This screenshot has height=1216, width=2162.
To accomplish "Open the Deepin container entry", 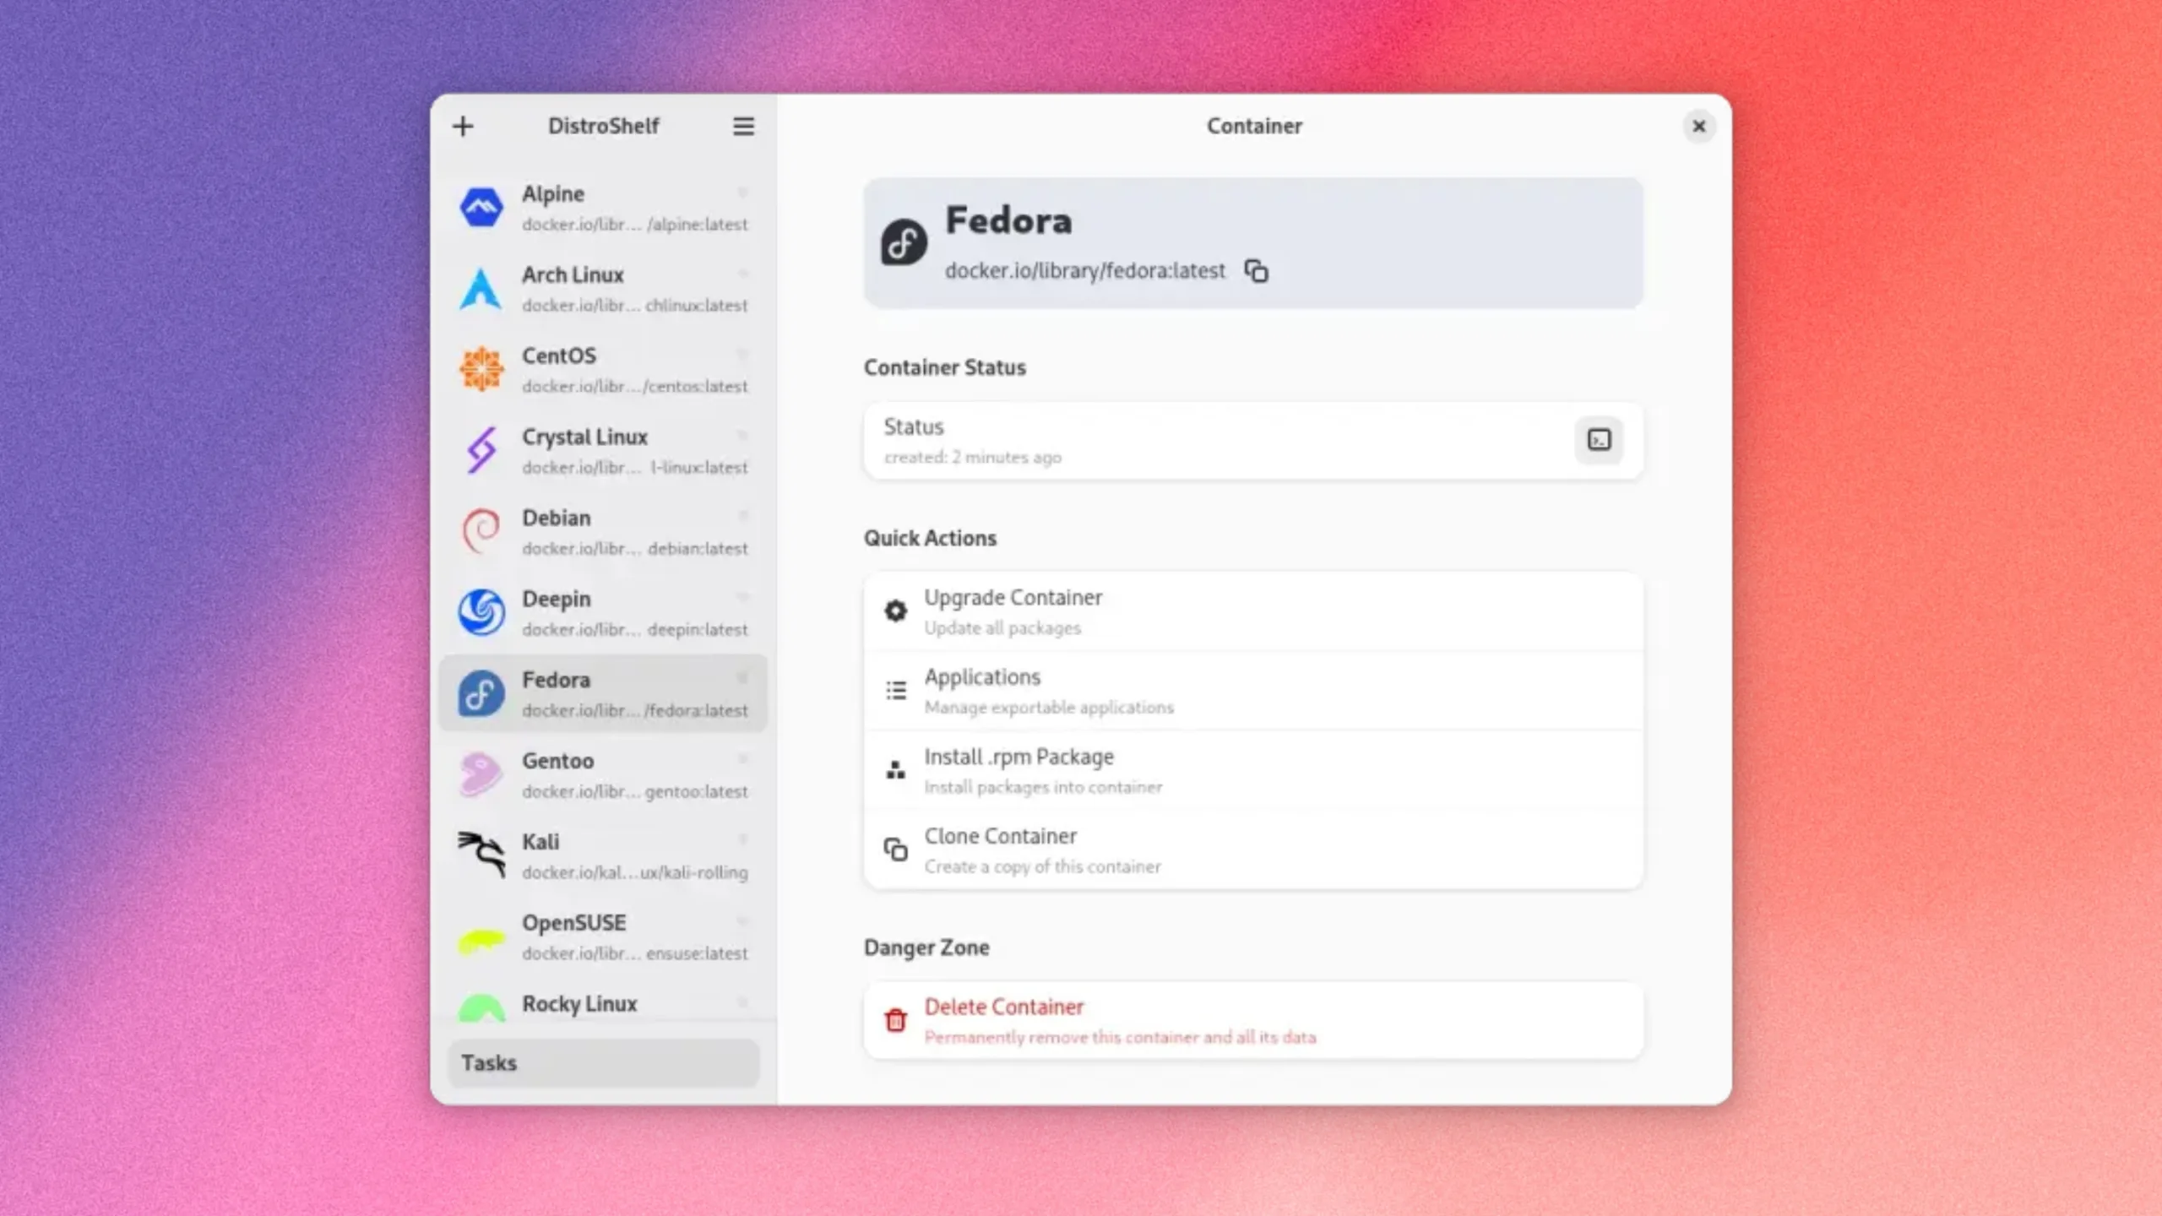I will pos(603,612).
